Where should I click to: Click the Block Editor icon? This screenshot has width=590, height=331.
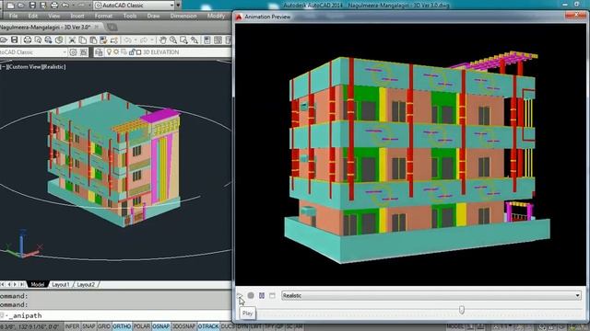(114, 40)
